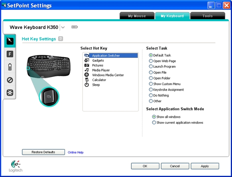The image size is (232, 177).
Task: Open the F-key settings sidebar icon
Action: pos(10,54)
